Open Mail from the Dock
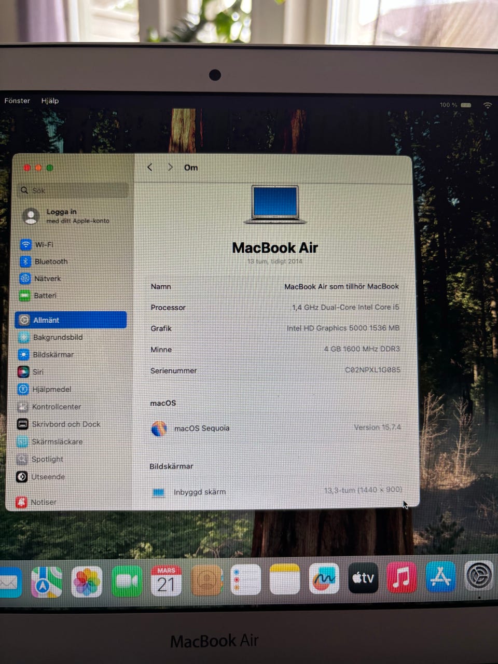 tap(10, 582)
